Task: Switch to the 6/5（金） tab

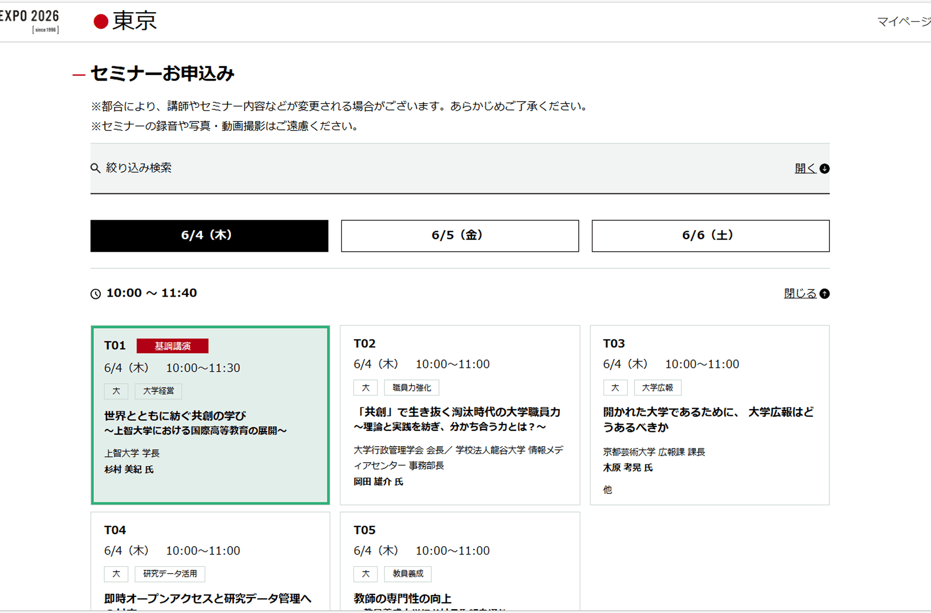Action: click(x=459, y=236)
